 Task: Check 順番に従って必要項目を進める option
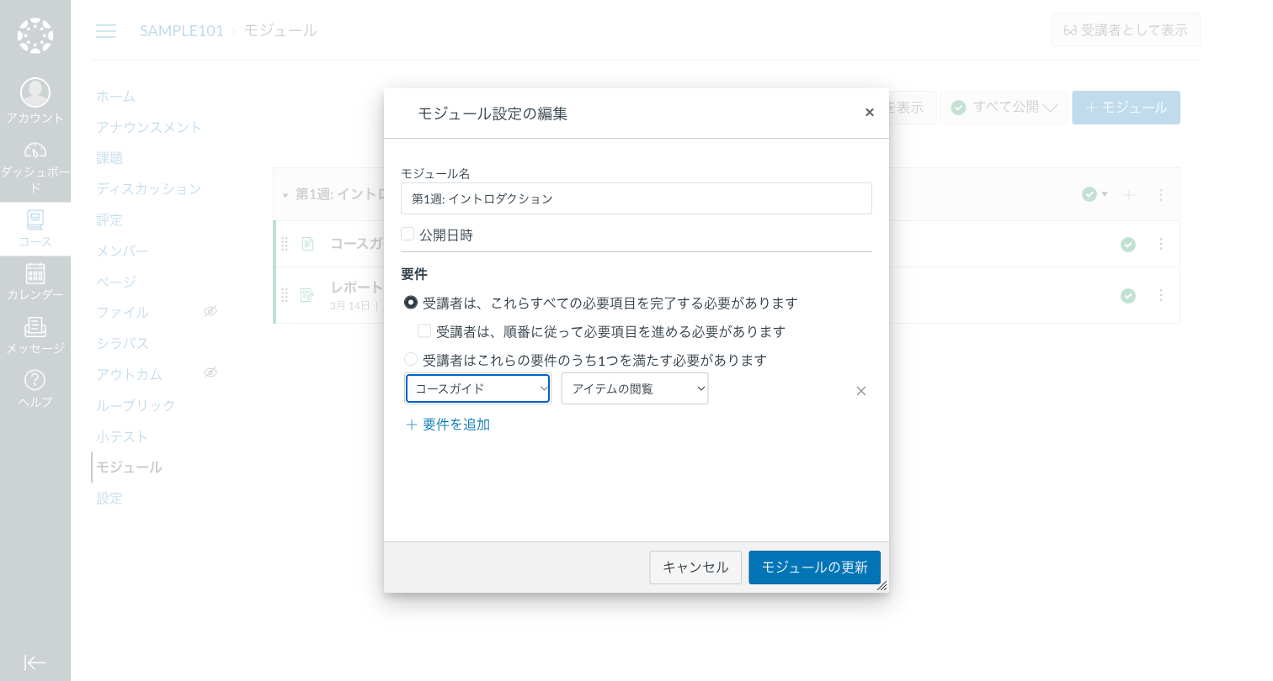pos(424,330)
